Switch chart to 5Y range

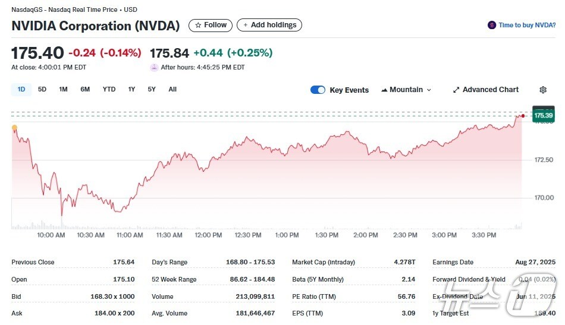[152, 89]
